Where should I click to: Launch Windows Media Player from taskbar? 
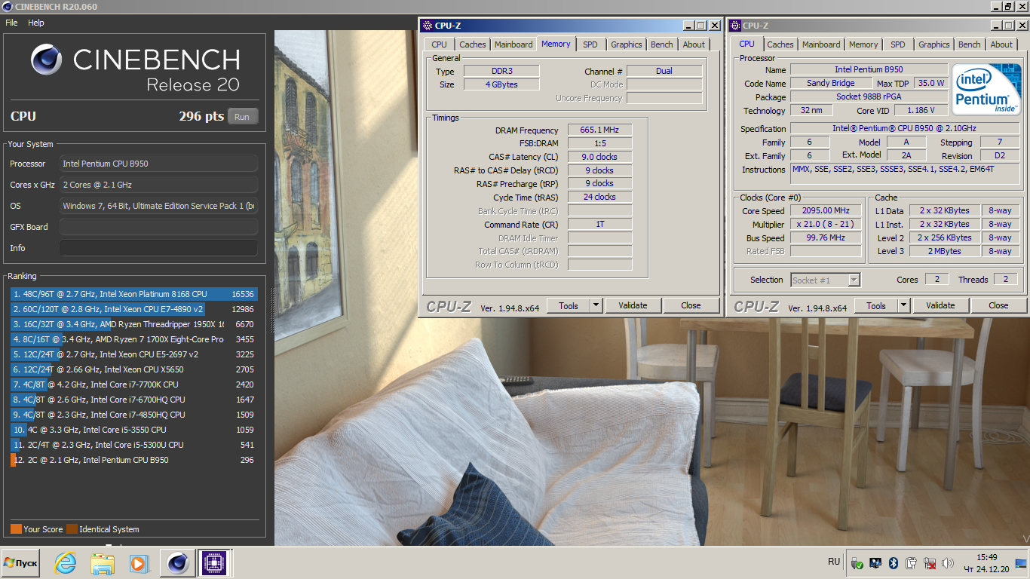click(x=139, y=562)
